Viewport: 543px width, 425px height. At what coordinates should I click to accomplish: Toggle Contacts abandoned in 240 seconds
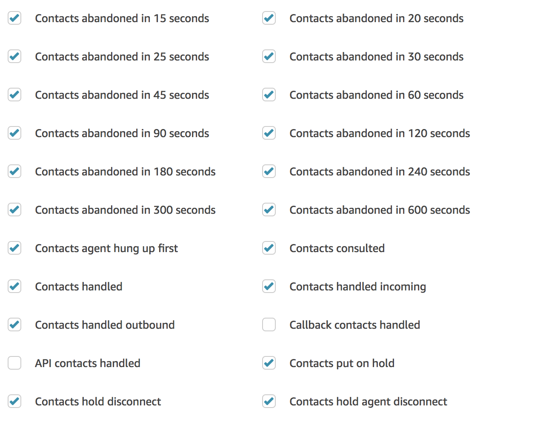pos(269,171)
